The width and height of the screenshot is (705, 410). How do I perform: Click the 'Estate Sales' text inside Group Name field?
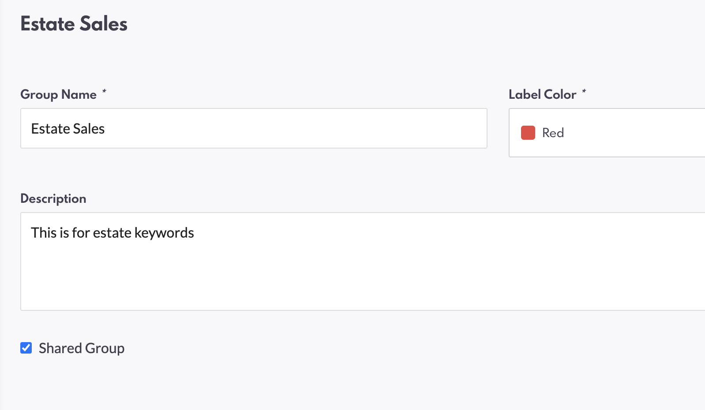pyautogui.click(x=68, y=129)
